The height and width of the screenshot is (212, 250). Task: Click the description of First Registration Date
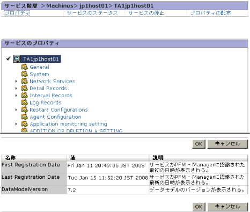tap(197, 167)
